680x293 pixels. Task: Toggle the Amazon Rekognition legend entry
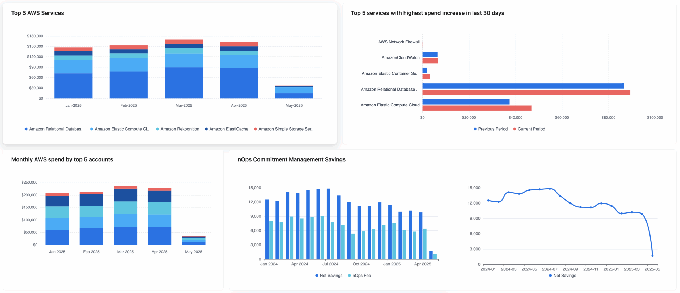pyautogui.click(x=177, y=129)
